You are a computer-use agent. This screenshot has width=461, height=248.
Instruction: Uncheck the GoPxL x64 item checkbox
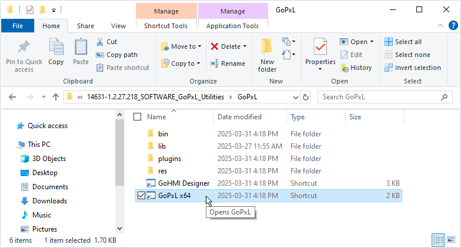pyautogui.click(x=140, y=196)
